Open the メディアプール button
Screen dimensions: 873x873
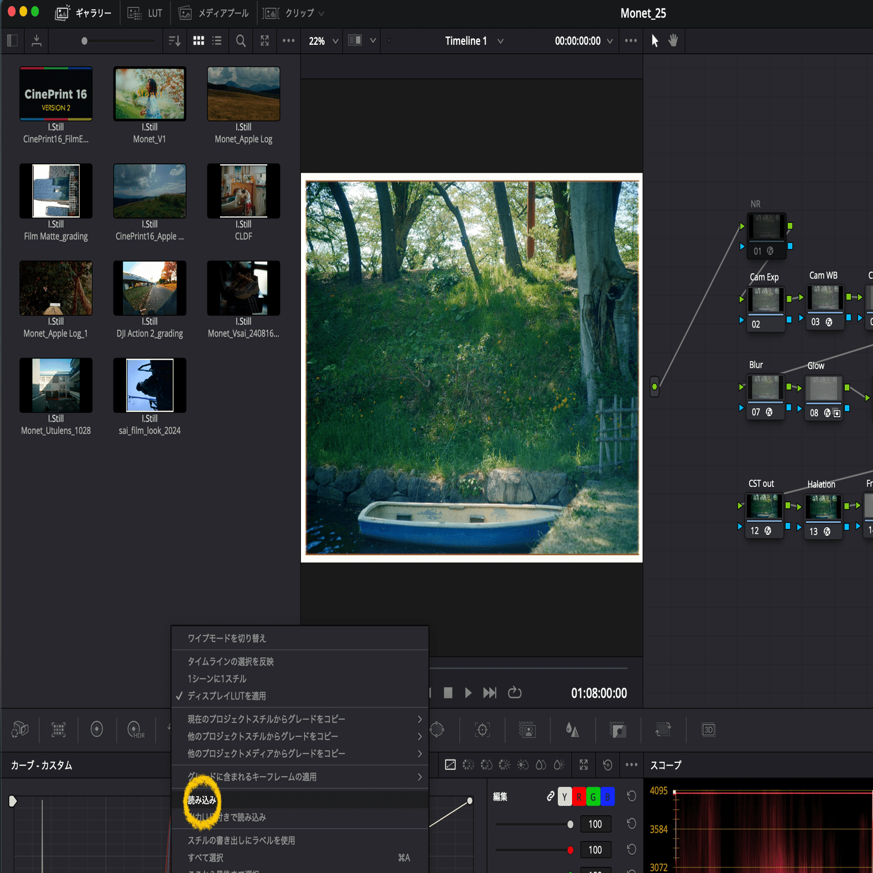click(214, 13)
